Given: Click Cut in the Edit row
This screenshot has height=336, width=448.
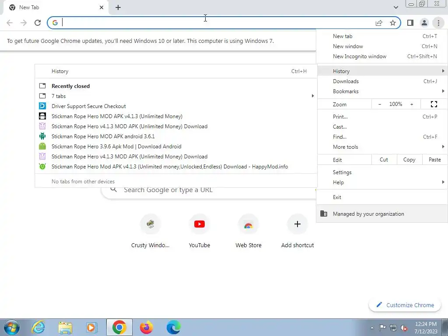Looking at the screenshot, I should pyautogui.click(x=384, y=160).
